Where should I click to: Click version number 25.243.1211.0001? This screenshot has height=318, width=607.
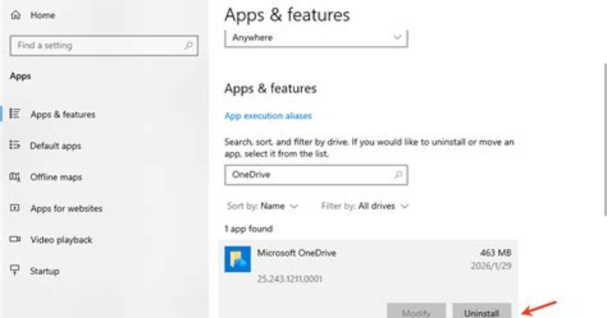point(290,279)
